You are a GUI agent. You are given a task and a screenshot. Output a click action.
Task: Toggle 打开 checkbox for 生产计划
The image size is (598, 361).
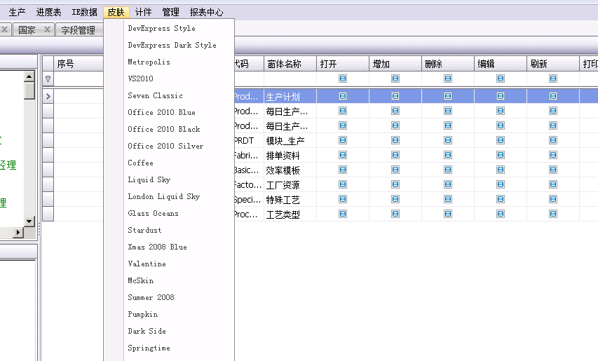(343, 96)
